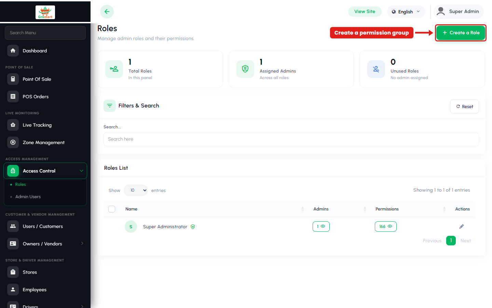Image resolution: width=492 pixels, height=308 pixels.
Task: Click the green back arrow icon
Action: [x=107, y=12]
